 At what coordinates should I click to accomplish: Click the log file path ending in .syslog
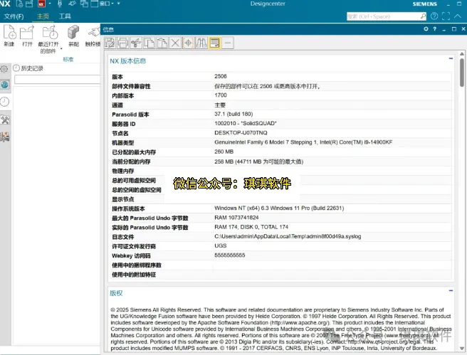click(x=288, y=236)
